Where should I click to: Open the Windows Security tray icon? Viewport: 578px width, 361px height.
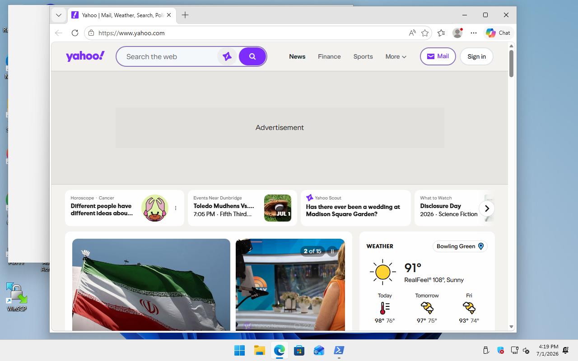coord(500,350)
